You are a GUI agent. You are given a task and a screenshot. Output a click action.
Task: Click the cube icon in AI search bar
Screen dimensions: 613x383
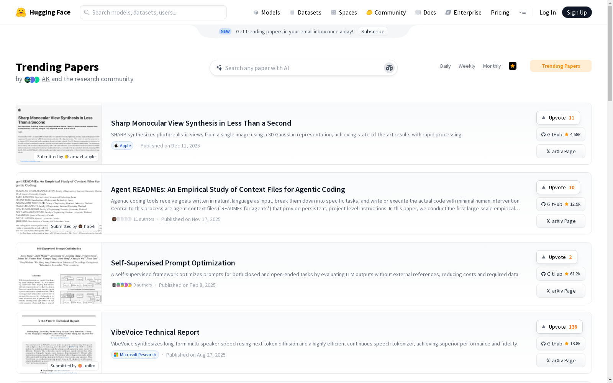coord(389,68)
